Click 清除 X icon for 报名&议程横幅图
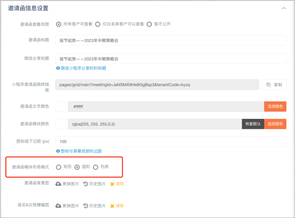 tap(112, 206)
